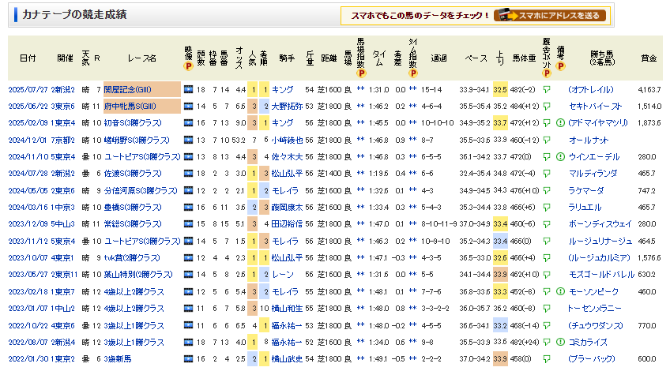Open stable comment icon for 関屋記念 row

click(546, 90)
